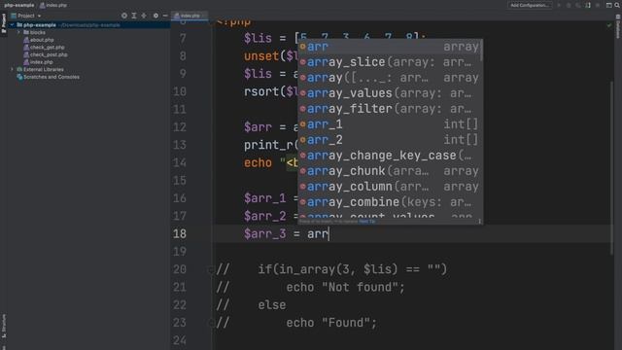This screenshot has width=622, height=350.
Task: Choose array_combine completion suggestion
Action: coord(389,202)
